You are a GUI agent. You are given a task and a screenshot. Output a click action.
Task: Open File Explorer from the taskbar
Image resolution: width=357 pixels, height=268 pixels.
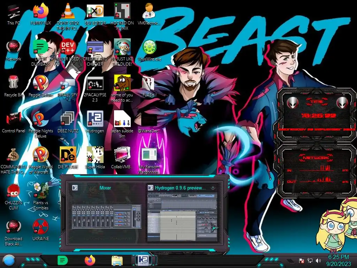[x=117, y=261]
